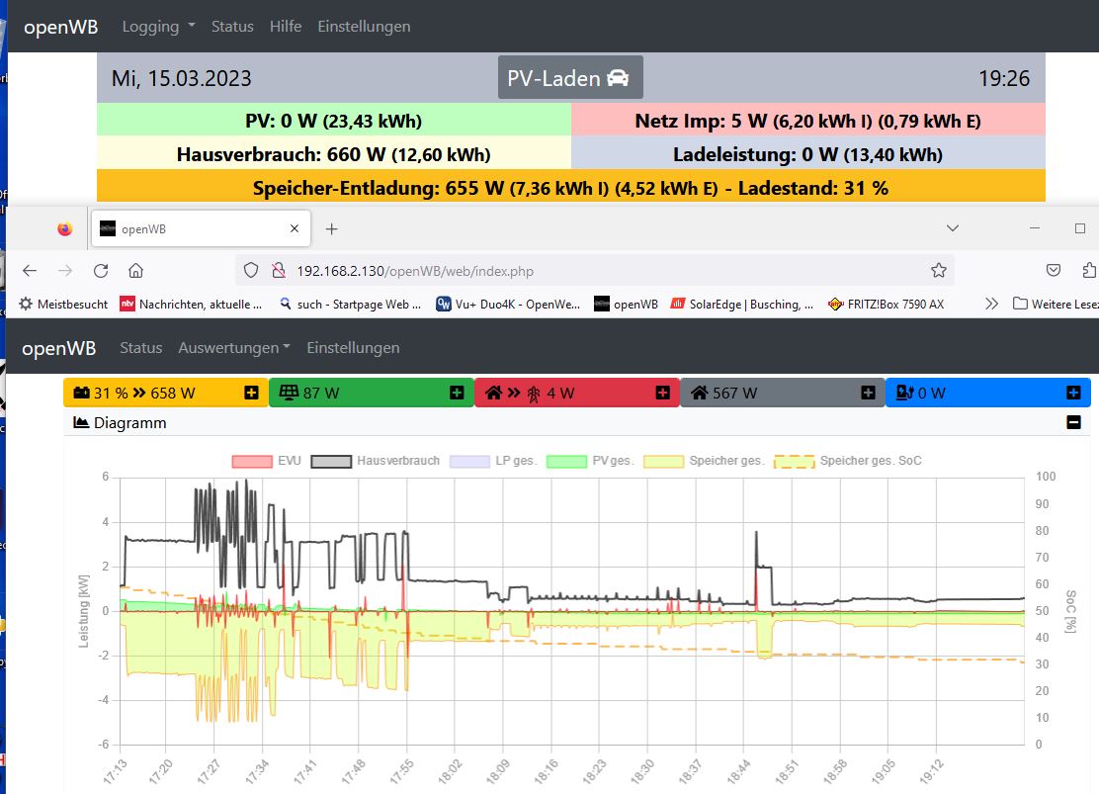Click the insecure connection lock icon
The width and height of the screenshot is (1099, 794).
tap(278, 270)
